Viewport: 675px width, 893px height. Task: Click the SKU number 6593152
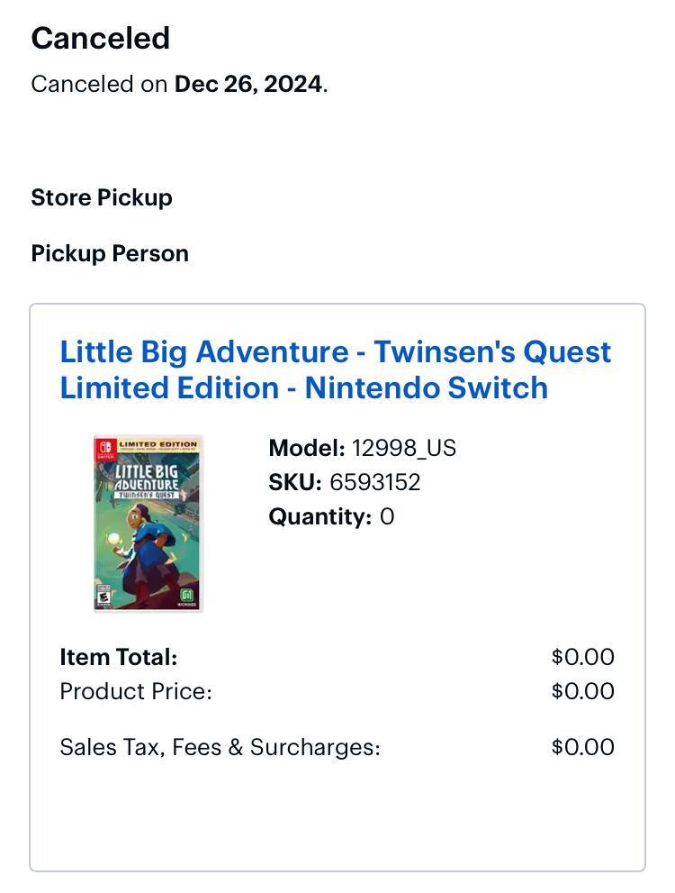374,482
